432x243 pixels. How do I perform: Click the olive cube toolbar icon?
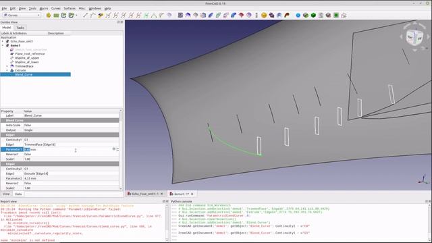306,16
